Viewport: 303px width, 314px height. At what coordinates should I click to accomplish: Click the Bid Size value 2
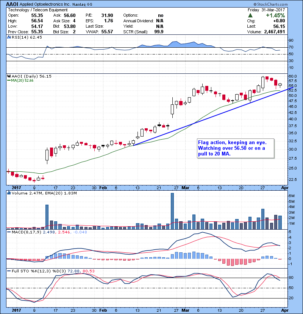coord(74,32)
